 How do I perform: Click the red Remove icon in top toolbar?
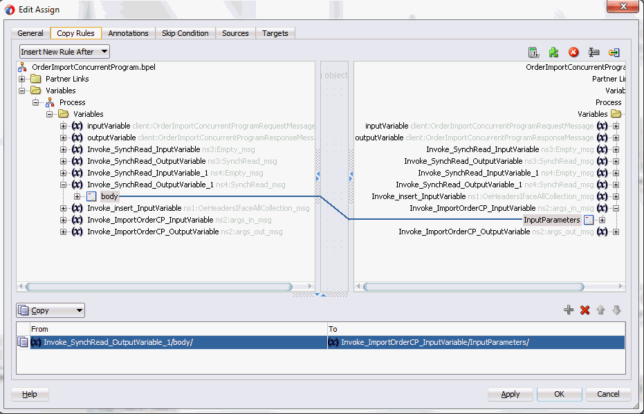(x=573, y=52)
